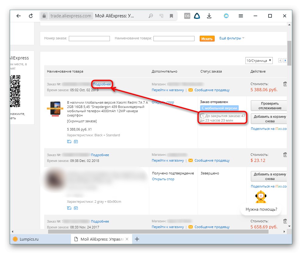Image resolution: width=302 pixels, height=254 pixels.
Task: Open the address bar search icon
Action: [x=151, y=16]
